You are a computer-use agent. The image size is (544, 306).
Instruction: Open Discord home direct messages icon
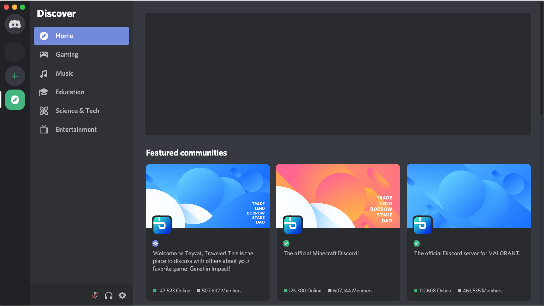coord(15,24)
